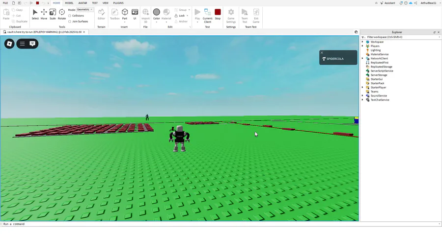Click the red stop icon in quick access bar

[x=37, y=3]
